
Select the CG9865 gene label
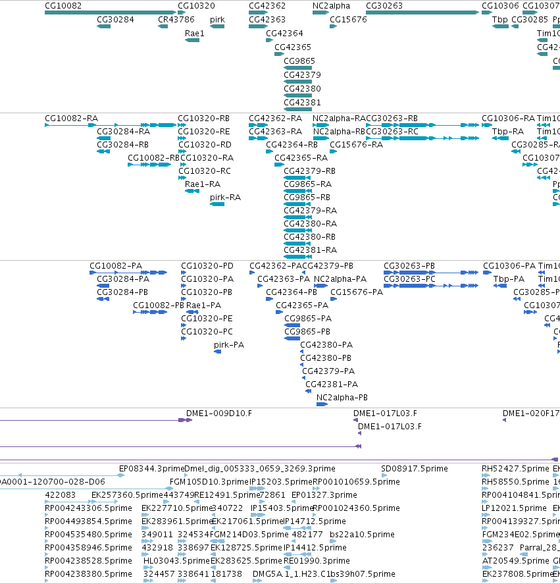click(x=299, y=61)
